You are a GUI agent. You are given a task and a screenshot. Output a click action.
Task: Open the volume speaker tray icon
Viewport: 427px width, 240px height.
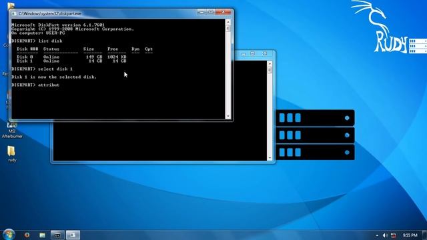[385, 235]
